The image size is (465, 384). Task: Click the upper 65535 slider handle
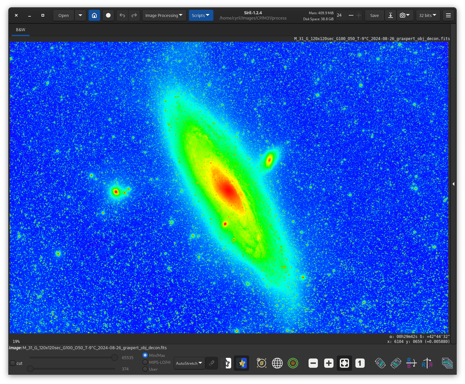click(x=115, y=357)
